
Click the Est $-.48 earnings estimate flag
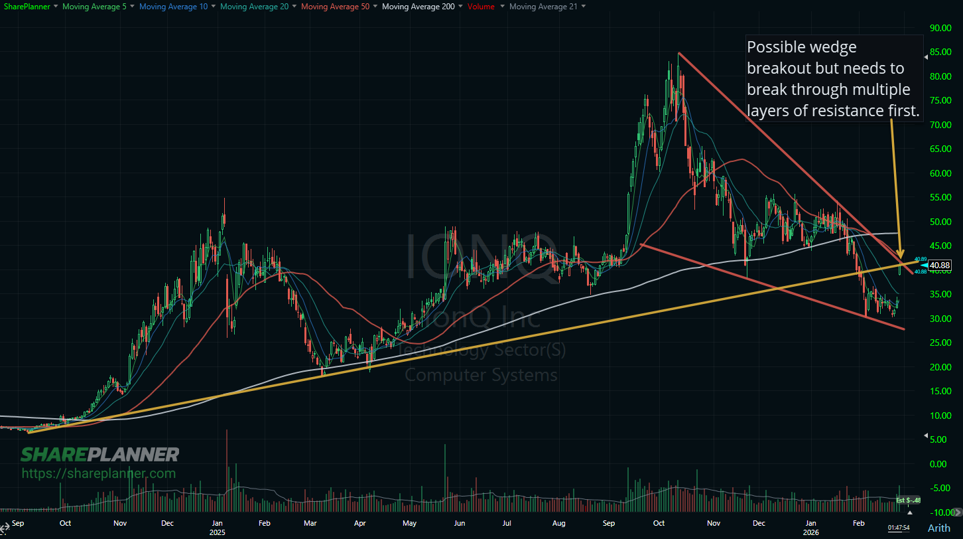point(909,500)
